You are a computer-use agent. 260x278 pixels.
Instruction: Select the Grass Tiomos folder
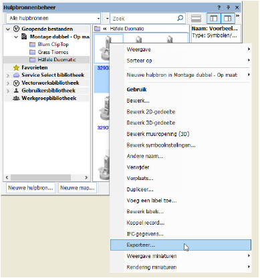click(53, 52)
